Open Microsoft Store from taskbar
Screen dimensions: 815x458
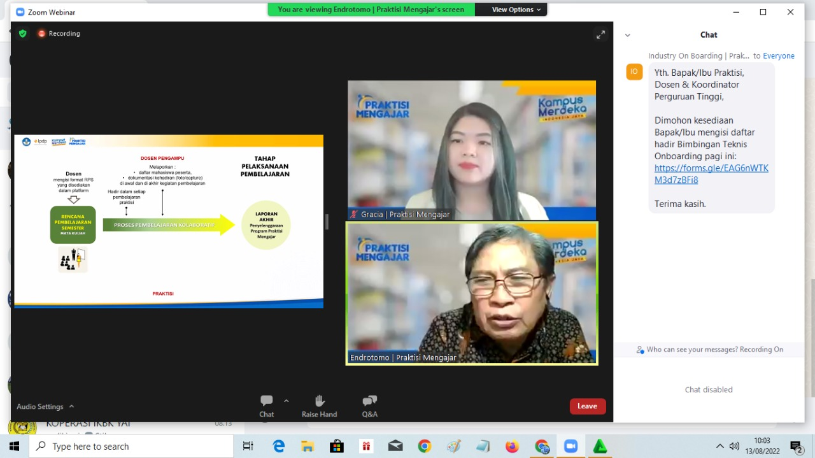click(x=337, y=447)
